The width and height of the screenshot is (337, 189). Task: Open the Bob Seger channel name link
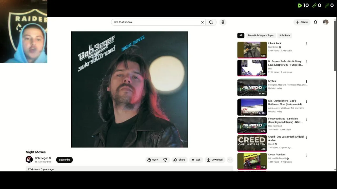point(41,158)
